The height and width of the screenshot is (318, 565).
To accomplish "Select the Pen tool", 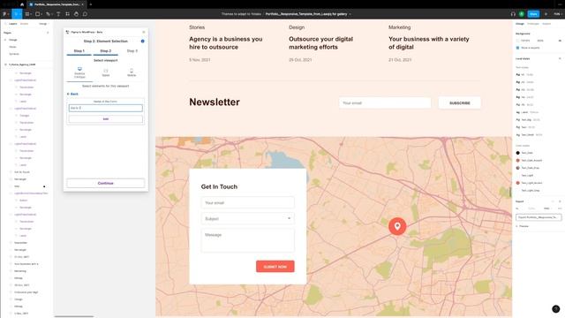I will click(48, 14).
